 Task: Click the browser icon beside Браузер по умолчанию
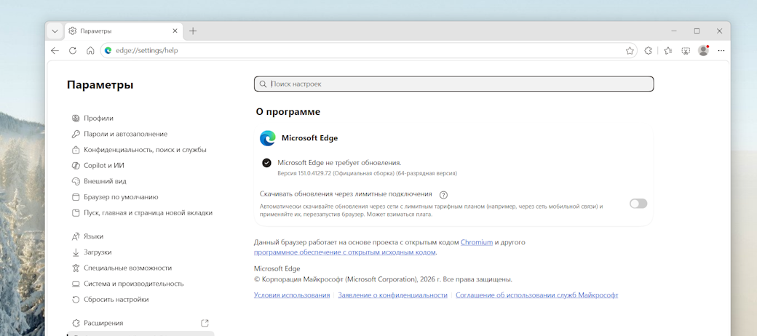[75, 197]
